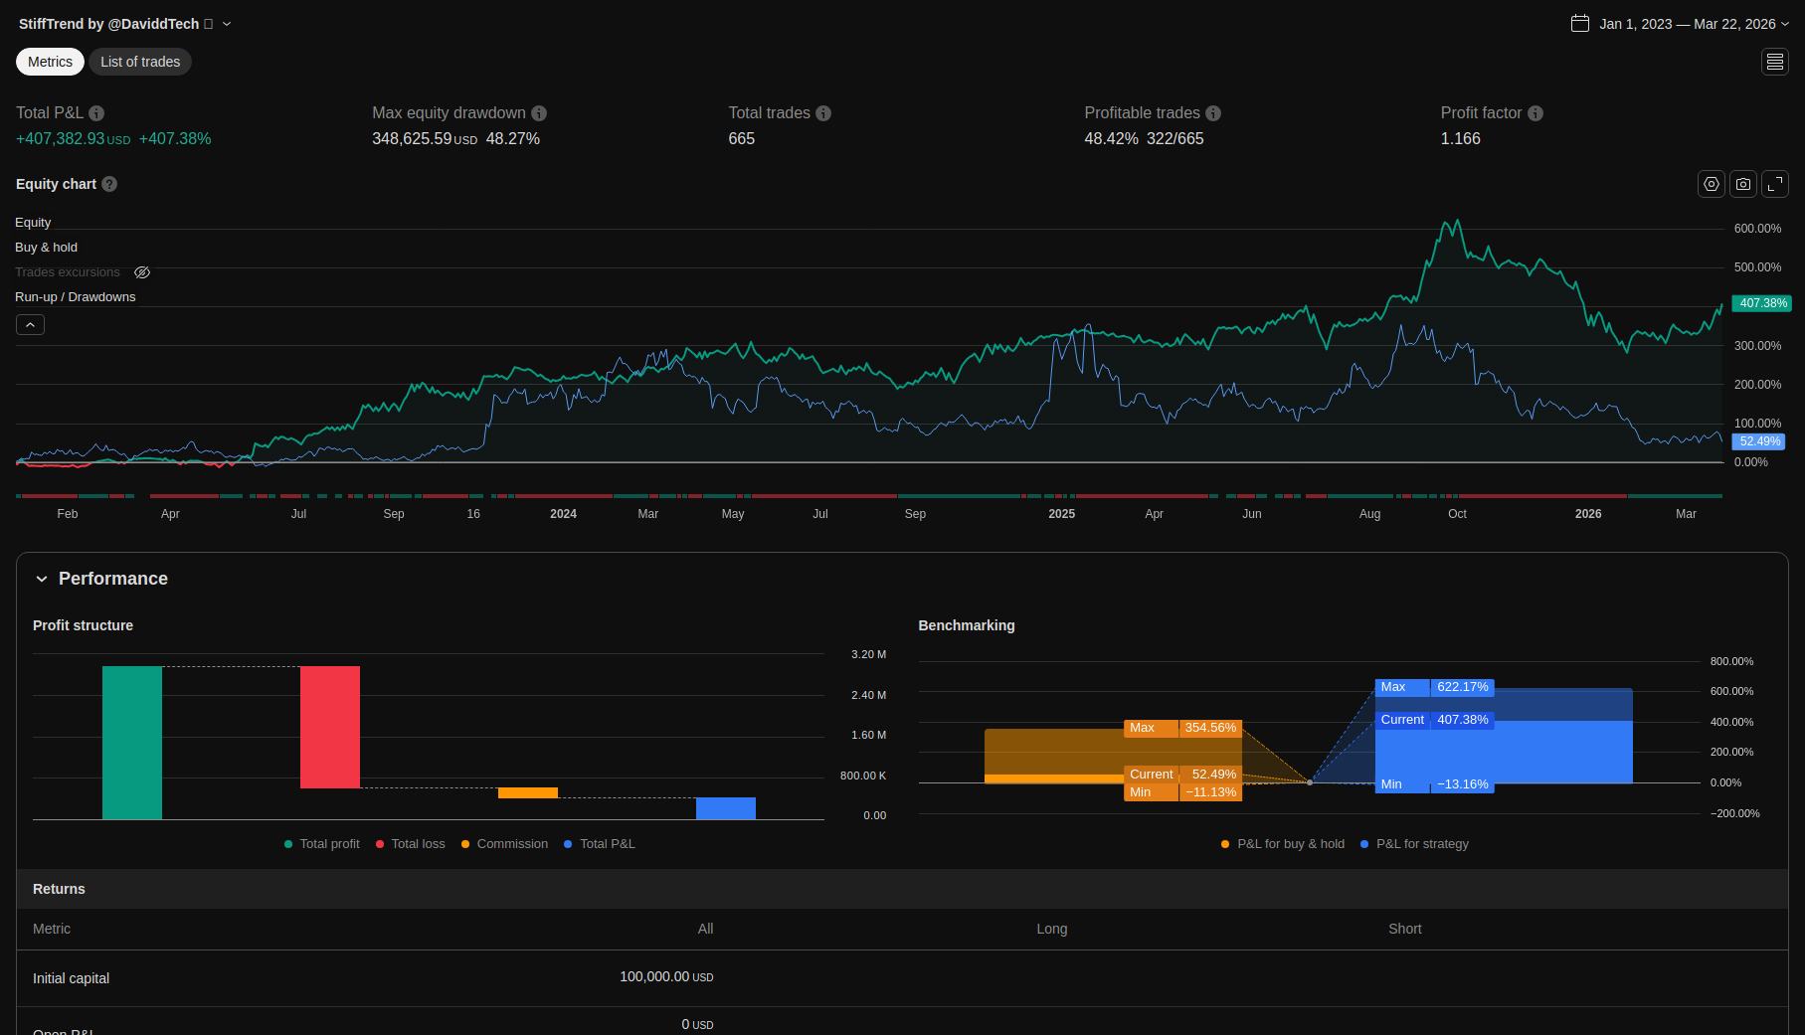Viewport: 1805px width, 1035px height.
Task: Open equity chart settings hexagon icon
Action: [x=1711, y=184]
